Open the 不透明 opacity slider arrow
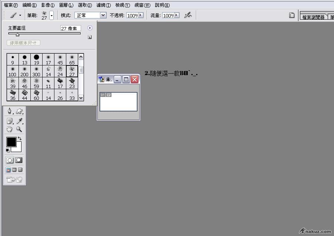The width and height of the screenshot is (334, 236). 141,15
